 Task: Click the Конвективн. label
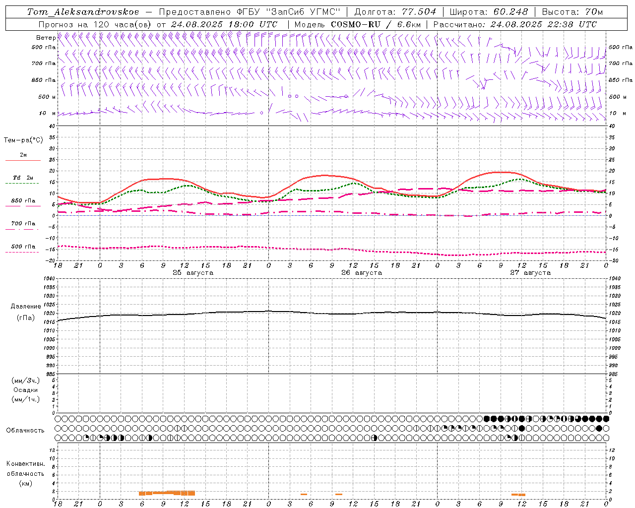26,464
